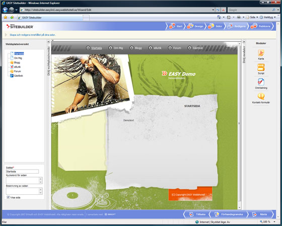
Task: Click Gästbok in the preview navigation menu
Action: [x=197, y=48]
